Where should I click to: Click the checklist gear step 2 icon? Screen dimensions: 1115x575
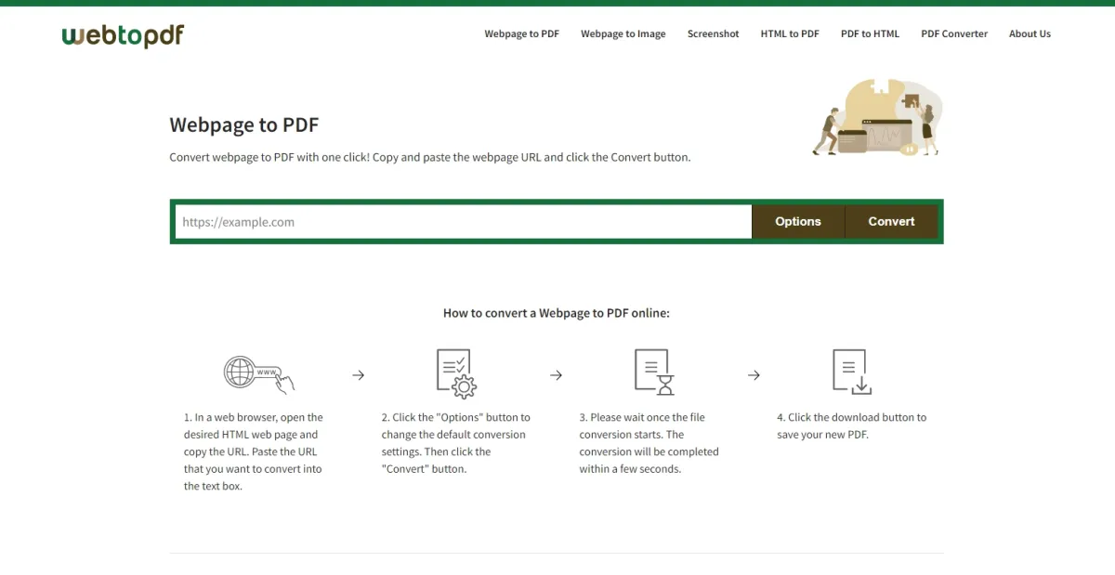(456, 373)
